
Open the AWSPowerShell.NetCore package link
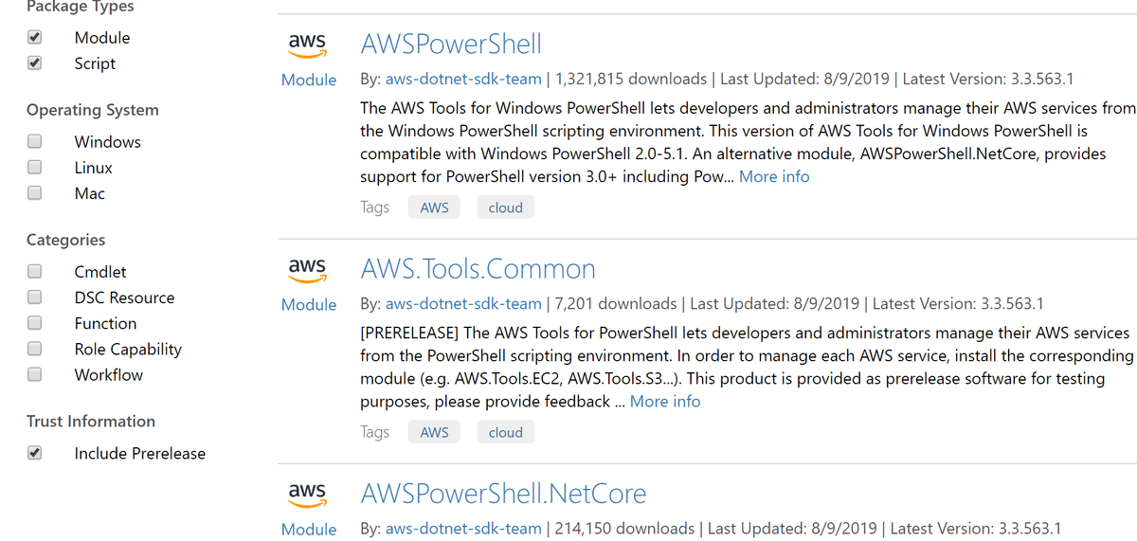(x=503, y=493)
